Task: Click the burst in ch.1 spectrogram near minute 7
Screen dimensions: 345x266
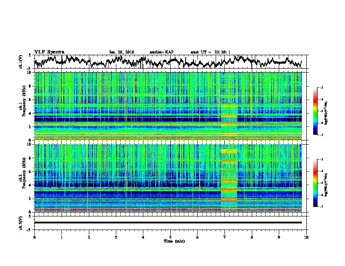Action: tap(229, 119)
